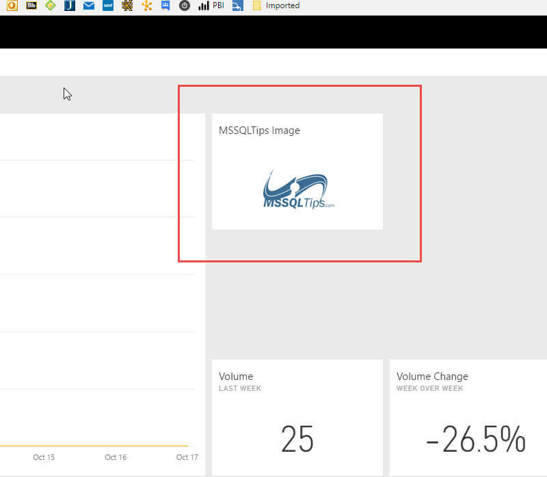Viewport: 547px width, 477px height.
Task: Click the blue square 'sort' bookmark icon
Action: [108, 5]
